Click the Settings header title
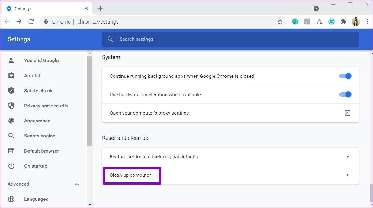 point(19,39)
